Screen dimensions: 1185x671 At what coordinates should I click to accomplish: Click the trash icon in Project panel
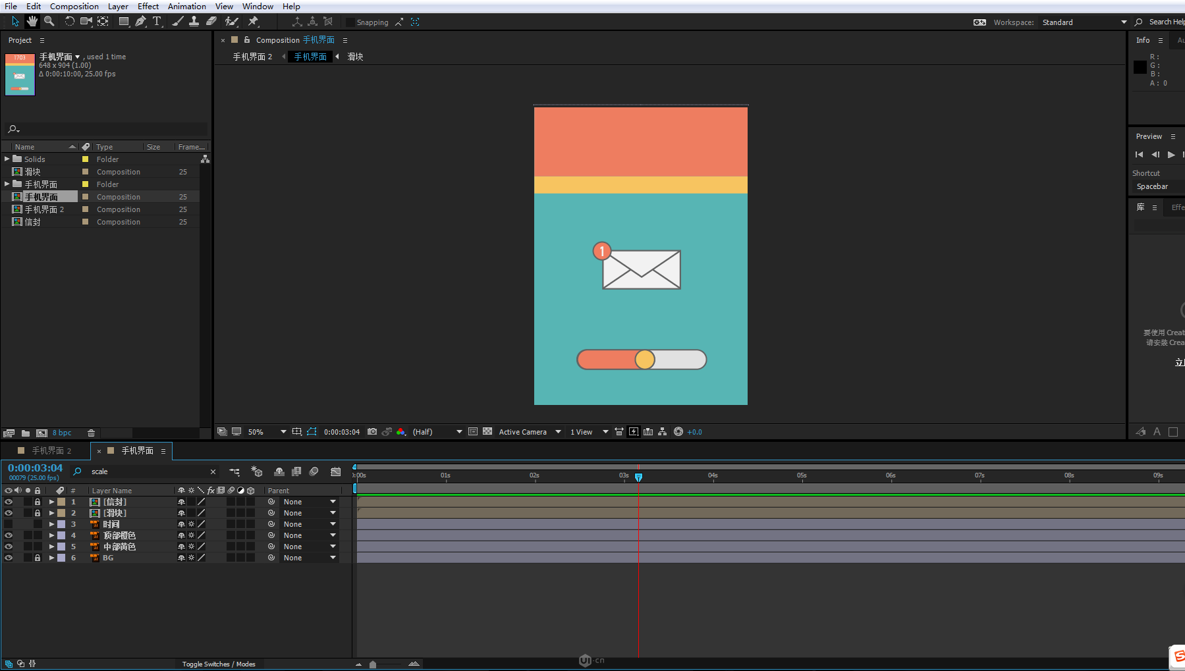pos(92,433)
